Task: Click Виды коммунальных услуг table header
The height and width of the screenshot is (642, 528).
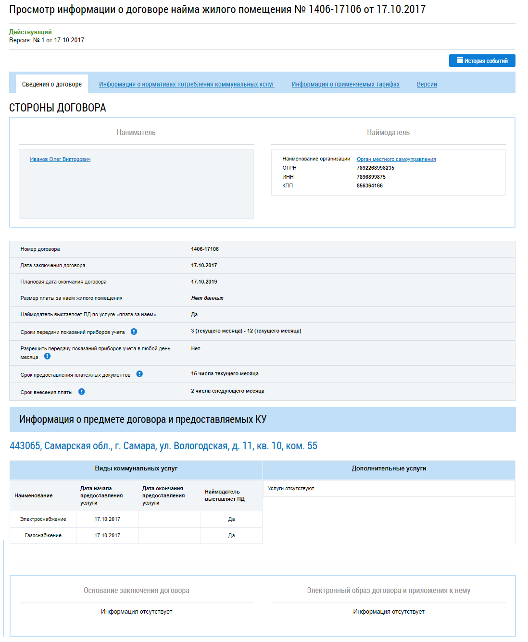Action: [x=136, y=469]
